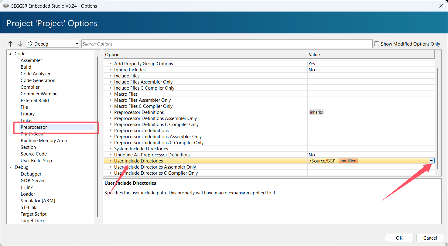Select the File category
This screenshot has height=246, width=448.
[x=24, y=107]
